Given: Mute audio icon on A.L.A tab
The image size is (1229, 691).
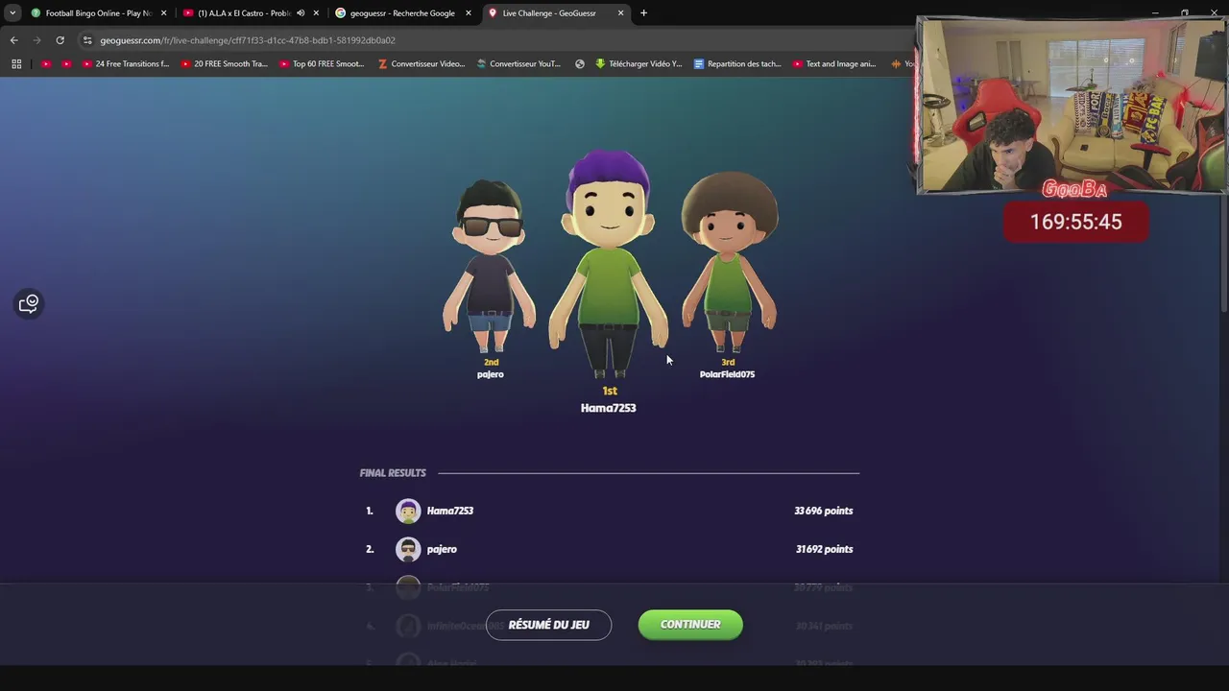Looking at the screenshot, I should coord(301,13).
